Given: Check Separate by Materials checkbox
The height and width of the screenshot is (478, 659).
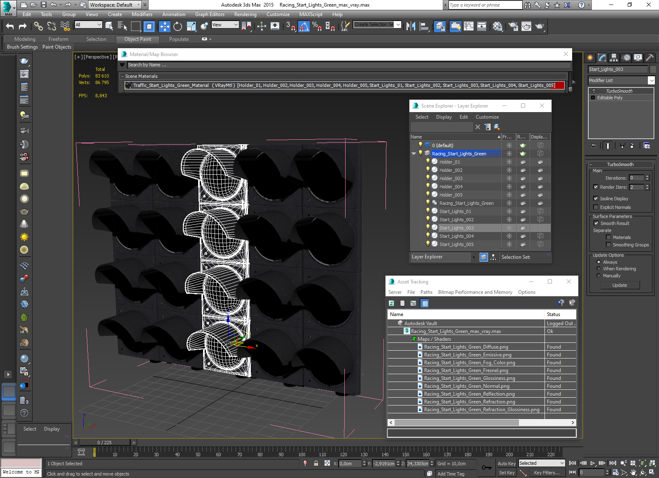Looking at the screenshot, I should click(x=608, y=237).
